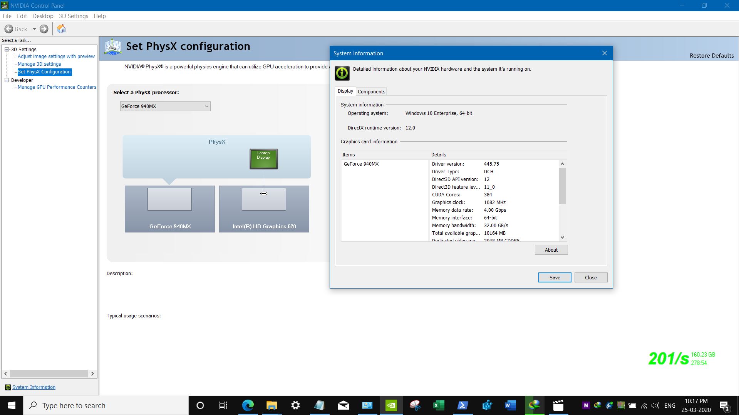Click the taskbar search box
This screenshot has height=415, width=739.
point(106,405)
